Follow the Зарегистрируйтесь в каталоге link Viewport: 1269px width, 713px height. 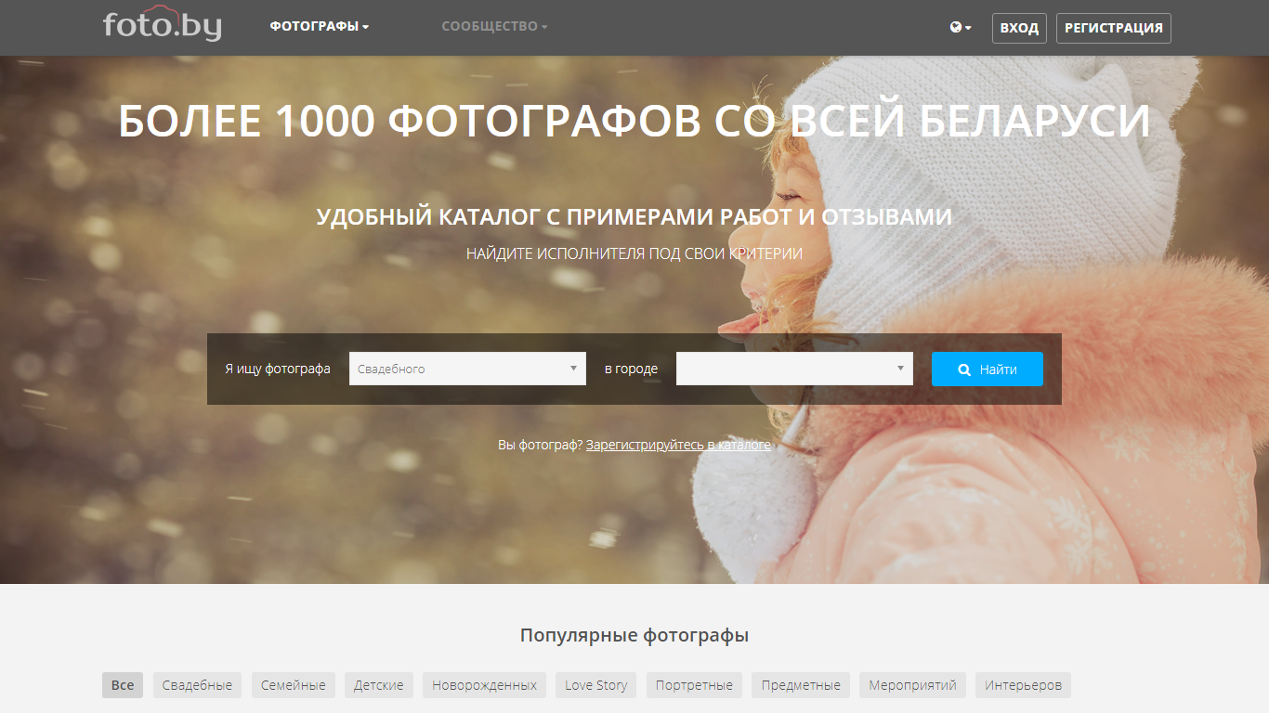tap(678, 445)
